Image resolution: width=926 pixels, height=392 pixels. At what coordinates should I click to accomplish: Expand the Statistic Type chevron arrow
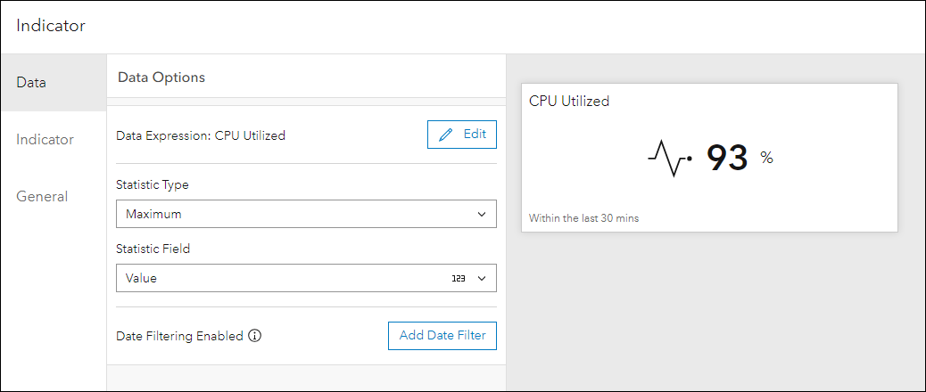[482, 214]
